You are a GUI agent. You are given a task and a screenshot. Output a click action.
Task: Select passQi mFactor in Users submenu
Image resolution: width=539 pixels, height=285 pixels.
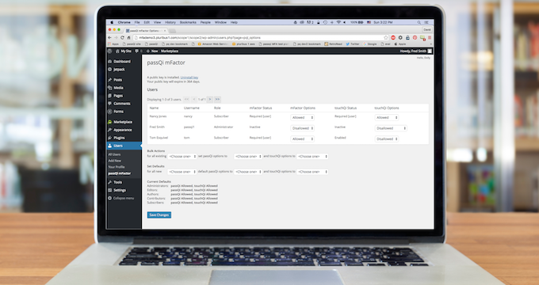(x=120, y=173)
